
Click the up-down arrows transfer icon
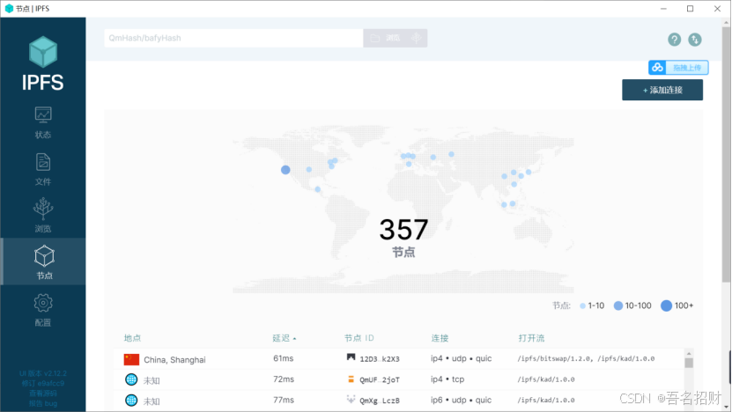click(695, 40)
